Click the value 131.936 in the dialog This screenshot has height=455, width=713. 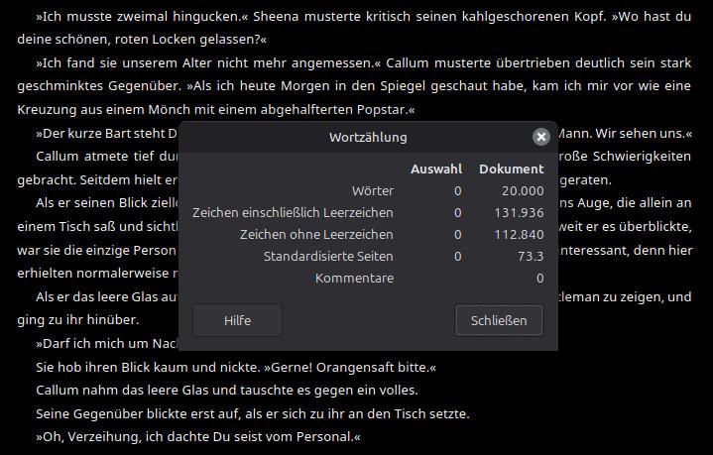pos(519,212)
